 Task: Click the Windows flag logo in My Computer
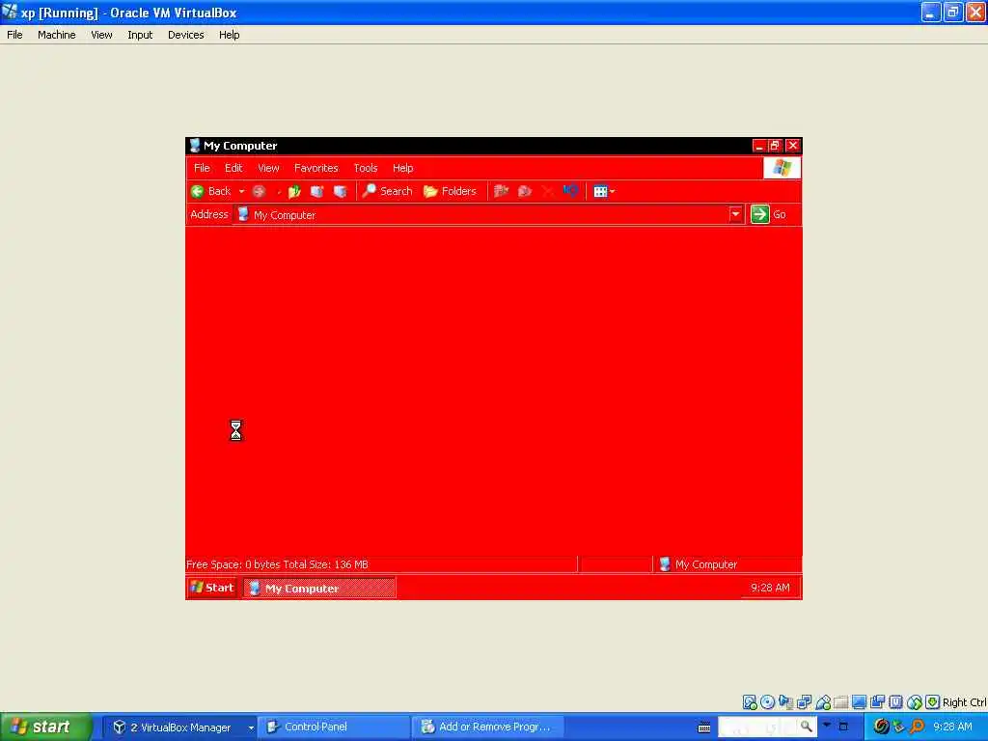[782, 168]
